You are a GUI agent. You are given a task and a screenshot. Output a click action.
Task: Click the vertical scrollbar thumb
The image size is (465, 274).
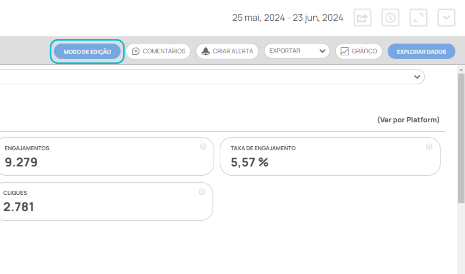(461, 138)
